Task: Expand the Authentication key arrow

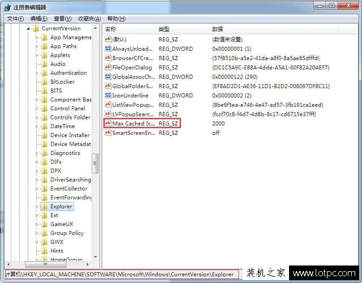Action: tap(37, 73)
